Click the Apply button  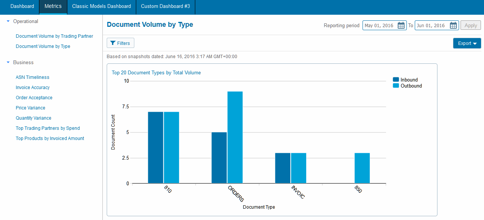tap(470, 26)
